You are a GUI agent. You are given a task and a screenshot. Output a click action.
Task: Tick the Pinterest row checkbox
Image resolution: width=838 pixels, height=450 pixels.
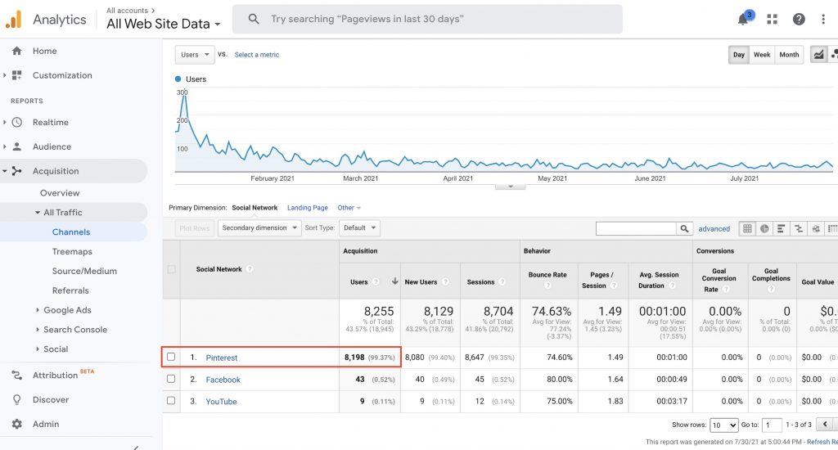pos(171,357)
